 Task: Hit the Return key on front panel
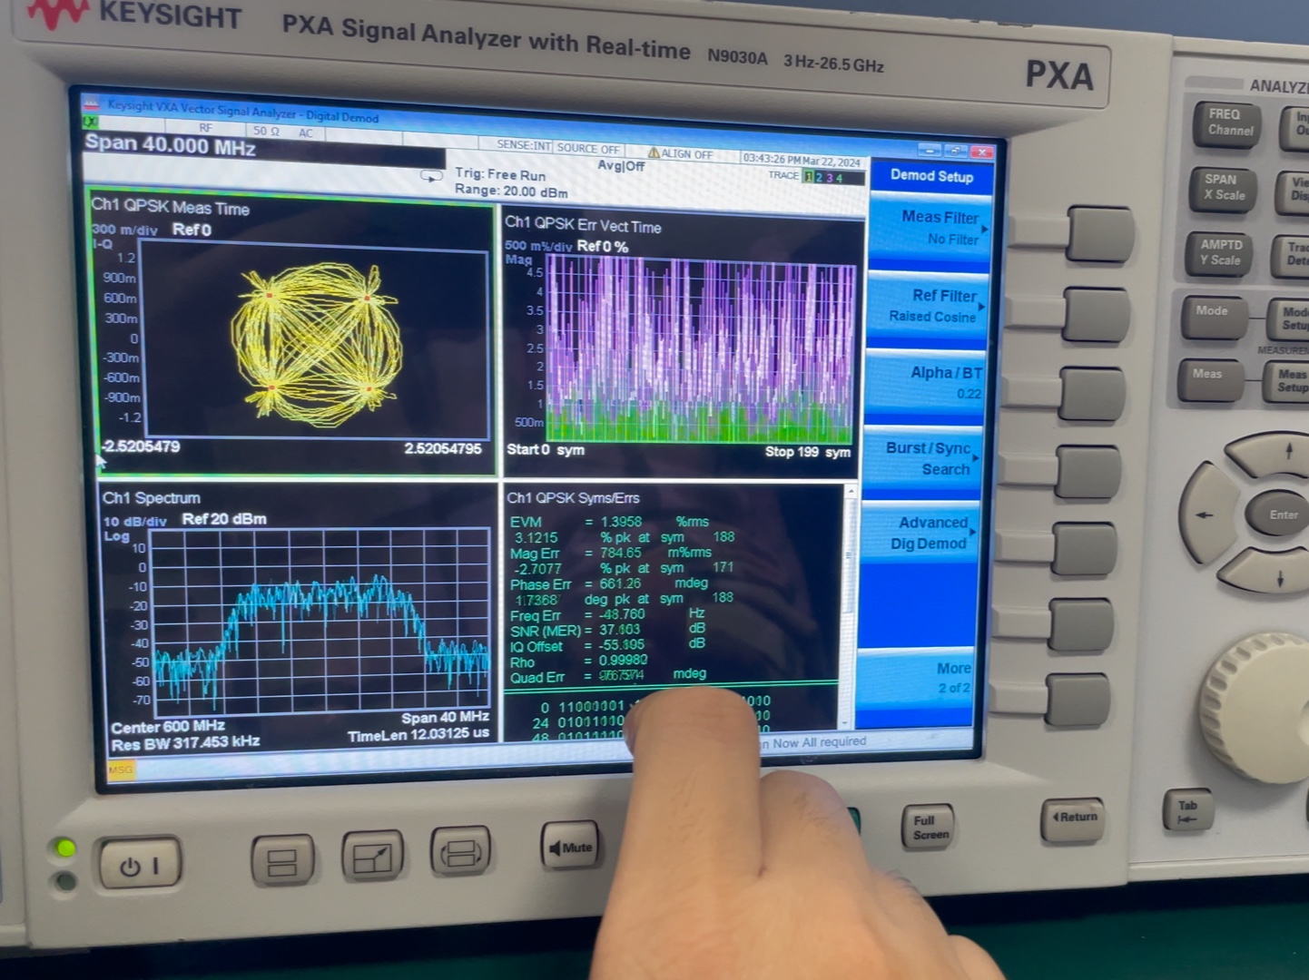[1073, 819]
